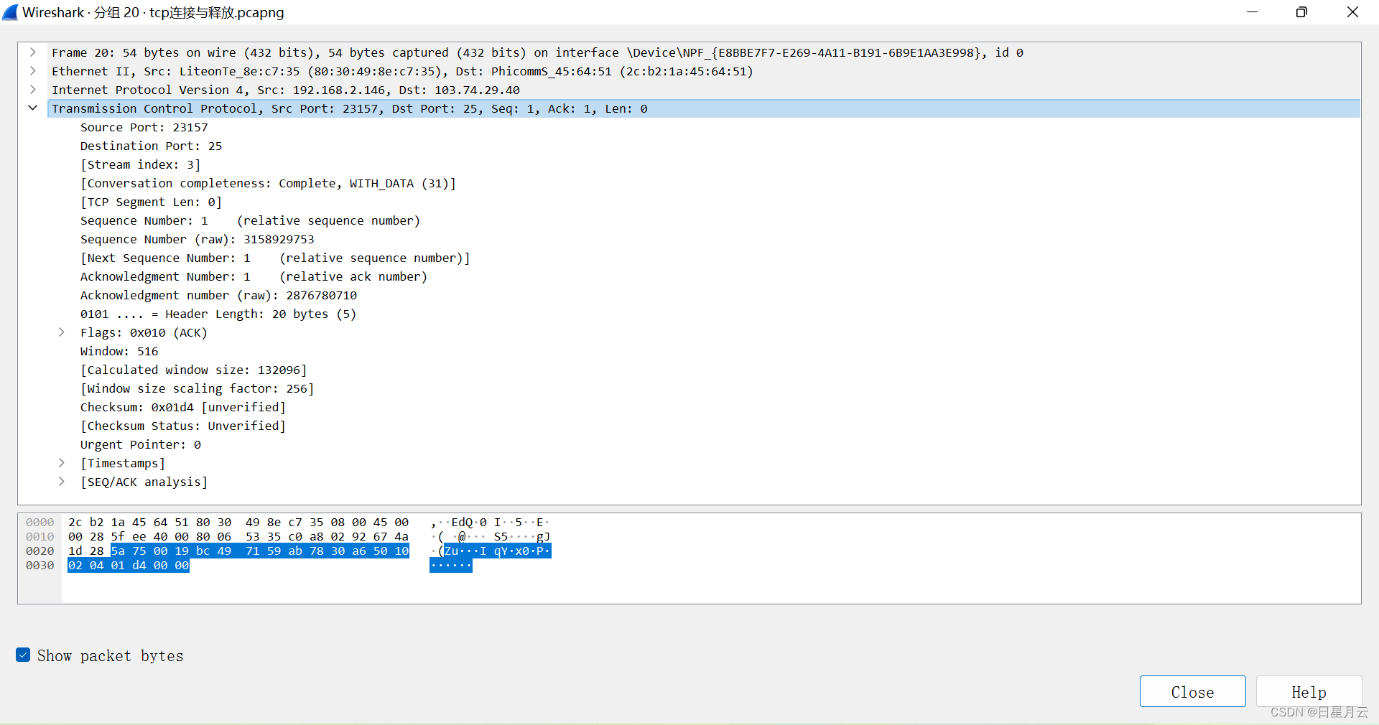The width and height of the screenshot is (1379, 725).
Task: Close the window with the title bar X
Action: coord(1352,12)
